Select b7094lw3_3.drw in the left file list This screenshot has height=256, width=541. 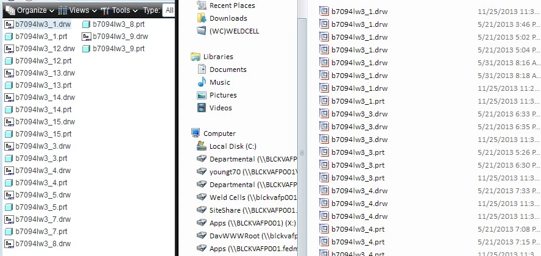43,146
